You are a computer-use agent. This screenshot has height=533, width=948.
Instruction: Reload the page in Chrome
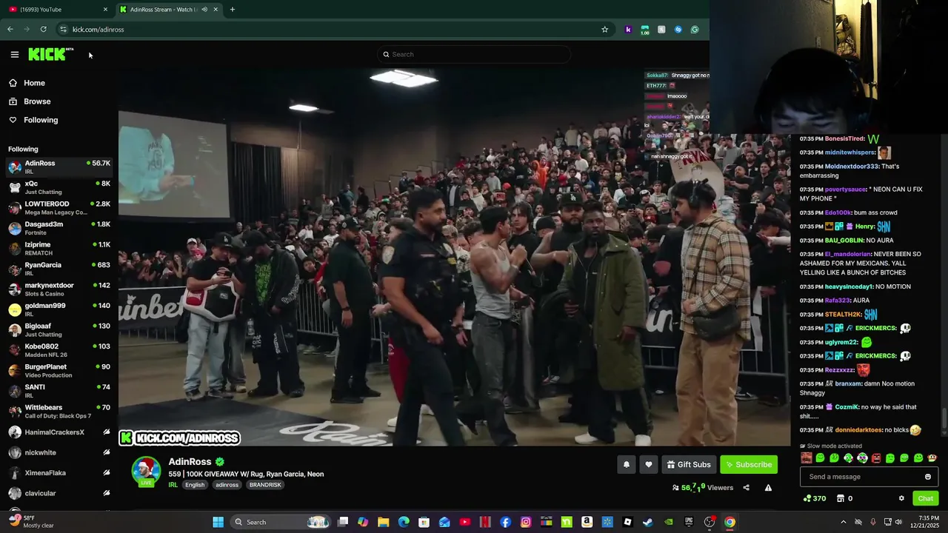(x=43, y=30)
